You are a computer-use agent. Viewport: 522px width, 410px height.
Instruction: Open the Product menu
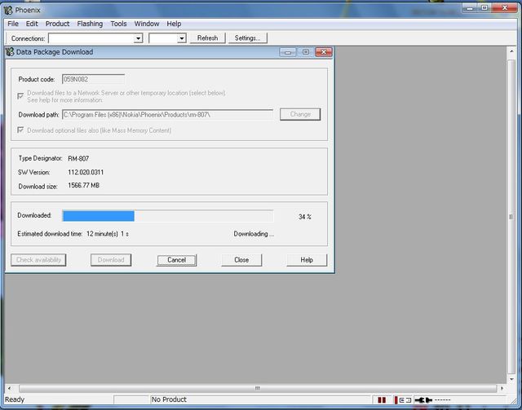coord(57,24)
